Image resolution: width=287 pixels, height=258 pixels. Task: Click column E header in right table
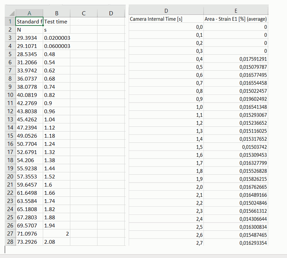[x=236, y=11]
